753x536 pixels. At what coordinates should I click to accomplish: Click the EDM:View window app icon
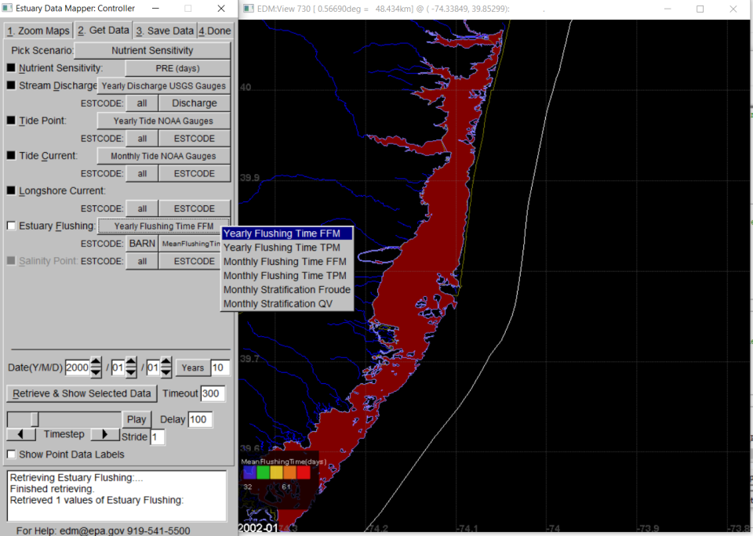coord(249,8)
